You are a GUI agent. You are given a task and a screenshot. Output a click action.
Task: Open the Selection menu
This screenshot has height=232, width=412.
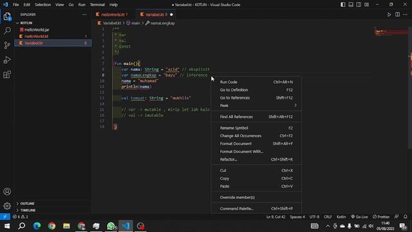tap(42, 5)
